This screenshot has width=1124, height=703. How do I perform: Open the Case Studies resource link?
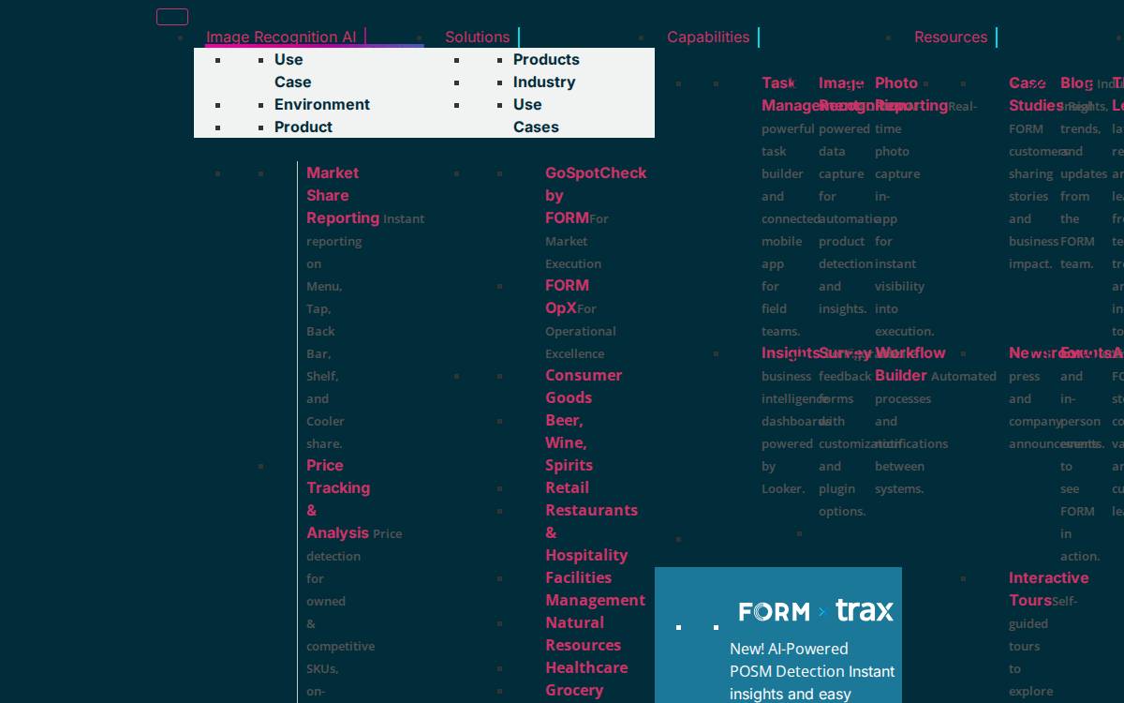coord(1034,94)
